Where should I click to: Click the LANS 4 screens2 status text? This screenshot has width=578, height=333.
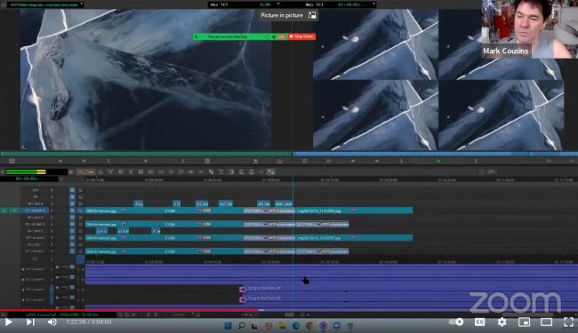pyautogui.click(x=61, y=315)
